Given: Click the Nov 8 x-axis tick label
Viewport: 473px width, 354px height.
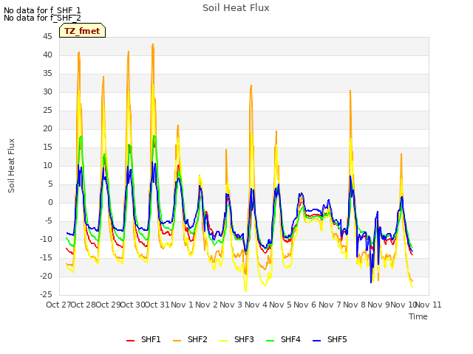Looking at the screenshot, I should 354,305.
